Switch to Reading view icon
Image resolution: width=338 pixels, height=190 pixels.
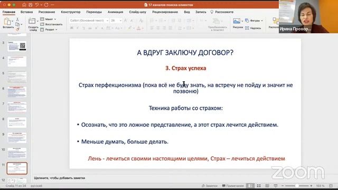tap(267, 186)
